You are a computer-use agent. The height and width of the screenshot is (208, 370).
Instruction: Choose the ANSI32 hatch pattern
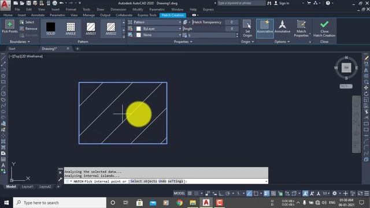110,28
